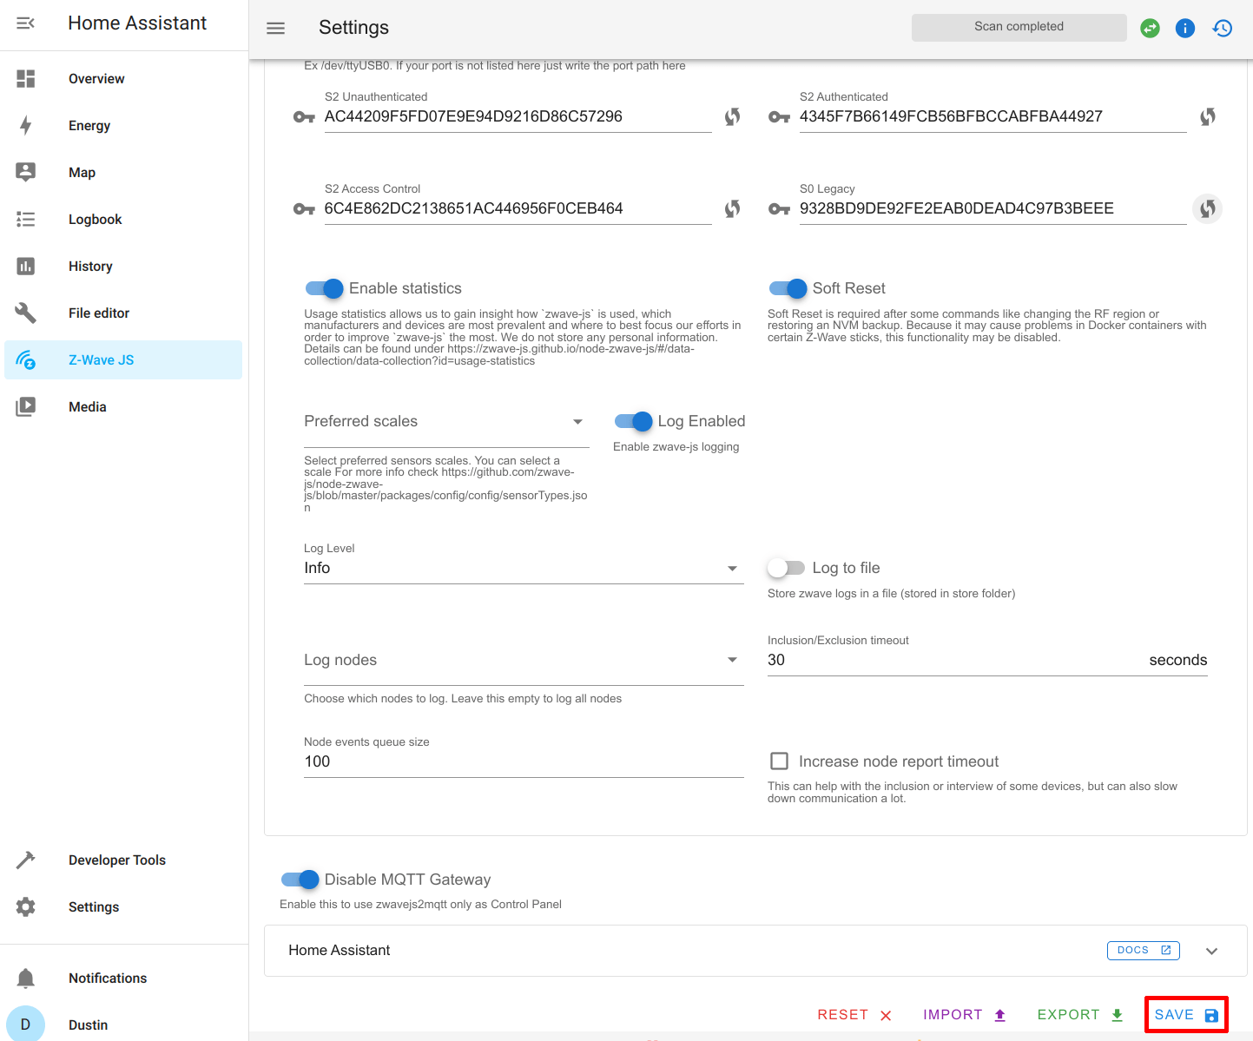Disable the Enable statistics toggle
The width and height of the screenshot is (1253, 1041).
coord(323,288)
